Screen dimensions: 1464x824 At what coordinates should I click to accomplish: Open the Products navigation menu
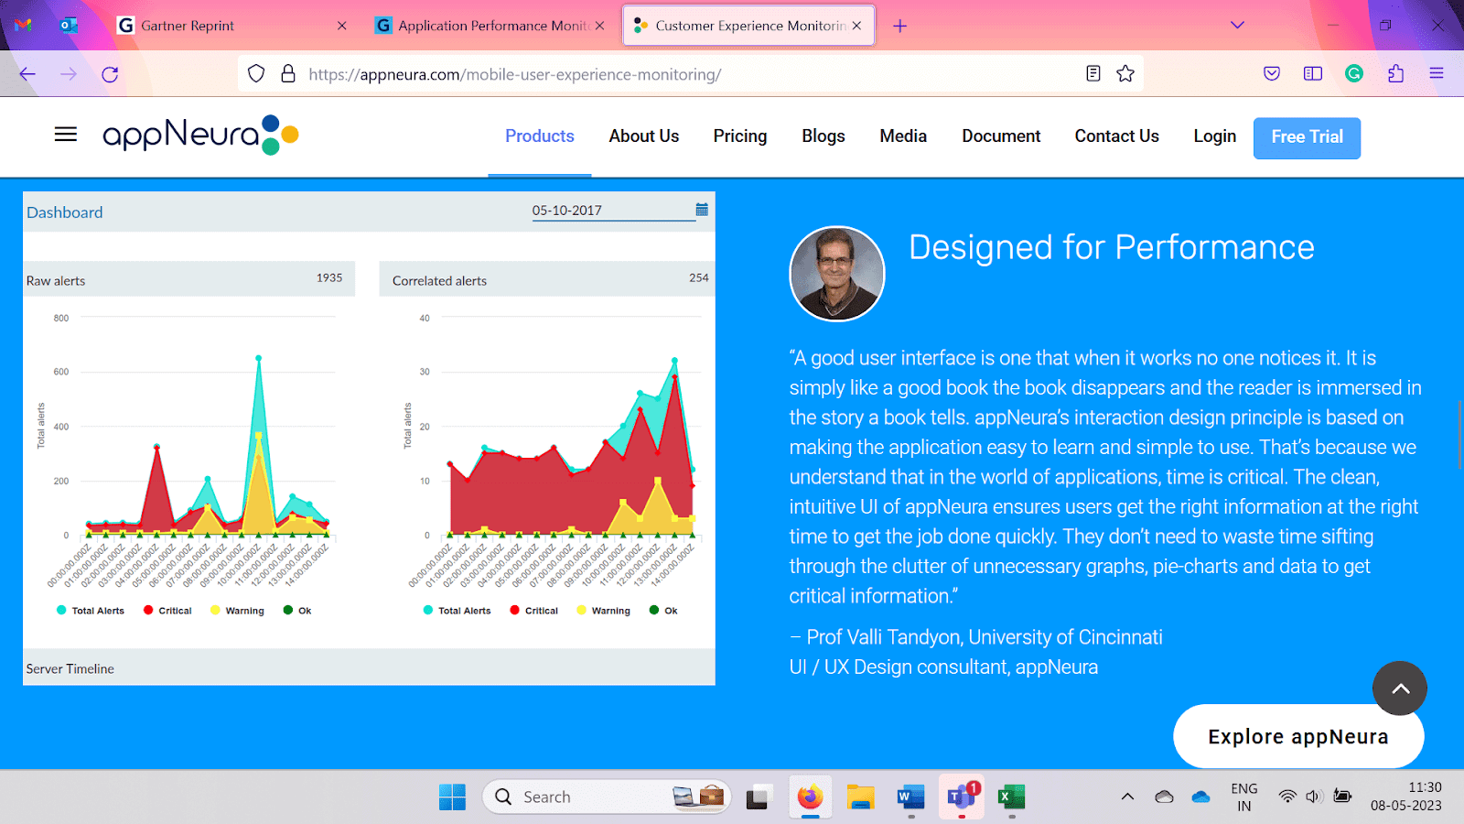point(539,136)
